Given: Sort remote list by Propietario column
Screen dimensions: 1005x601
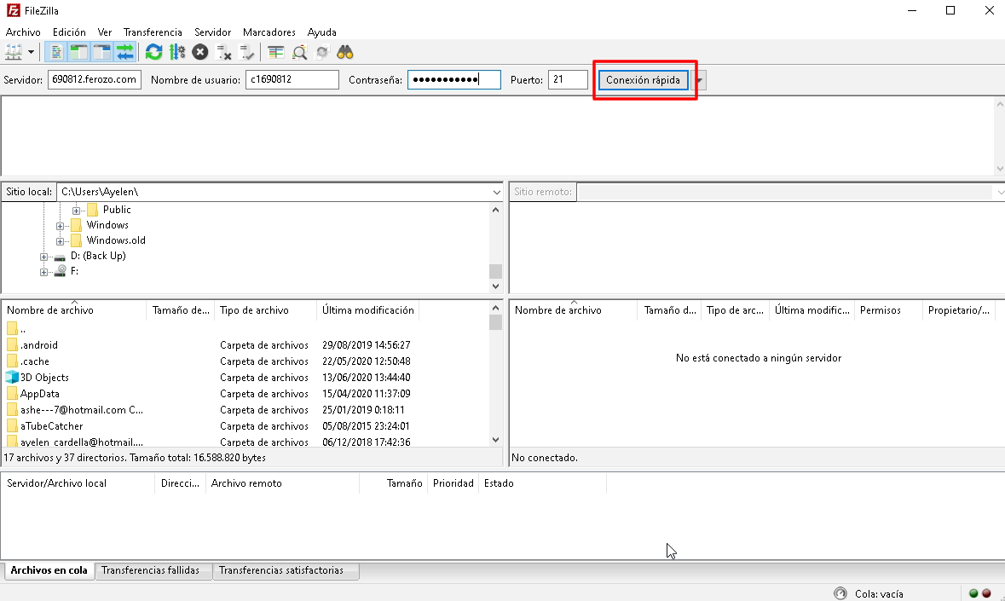Looking at the screenshot, I should coord(960,310).
